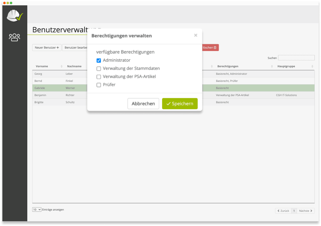The width and height of the screenshot is (321, 226).
Task: Close the Berechtigungen verwalten dialog with X
Action: pos(196,35)
